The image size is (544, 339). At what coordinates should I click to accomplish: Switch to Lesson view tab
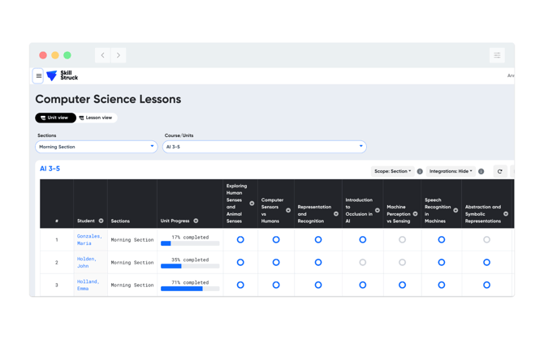click(96, 118)
